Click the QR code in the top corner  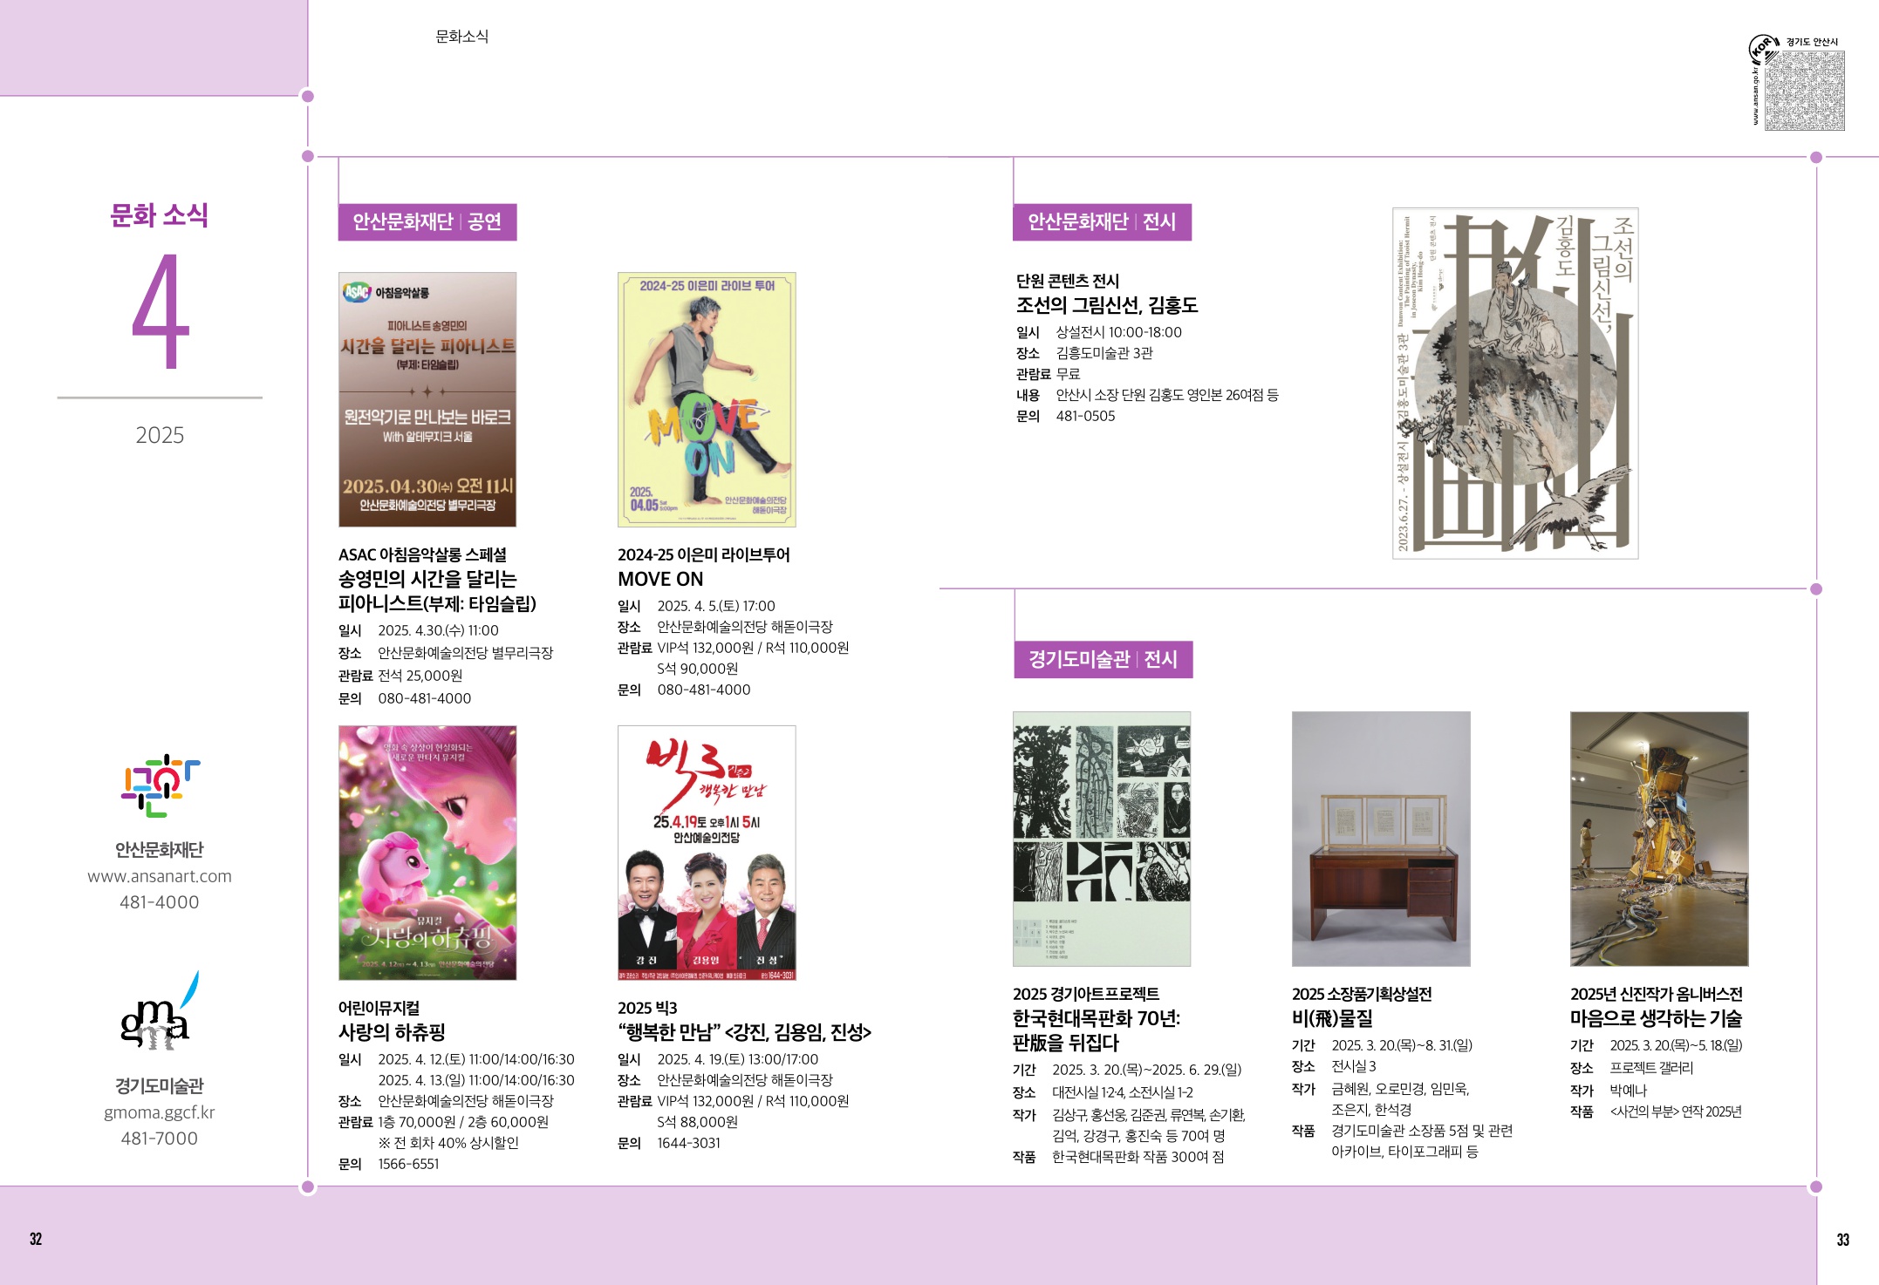tap(1804, 91)
